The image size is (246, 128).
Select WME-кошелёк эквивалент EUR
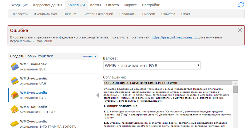point(53,66)
